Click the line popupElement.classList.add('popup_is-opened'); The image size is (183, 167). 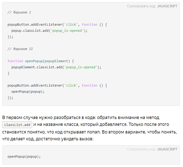click(56, 67)
